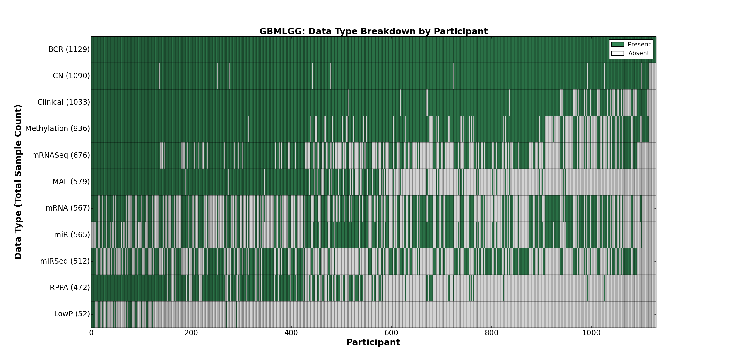Image resolution: width=729 pixels, height=364 pixels.
Task: Click the BCR (1129) row label
Action: pos(69,49)
